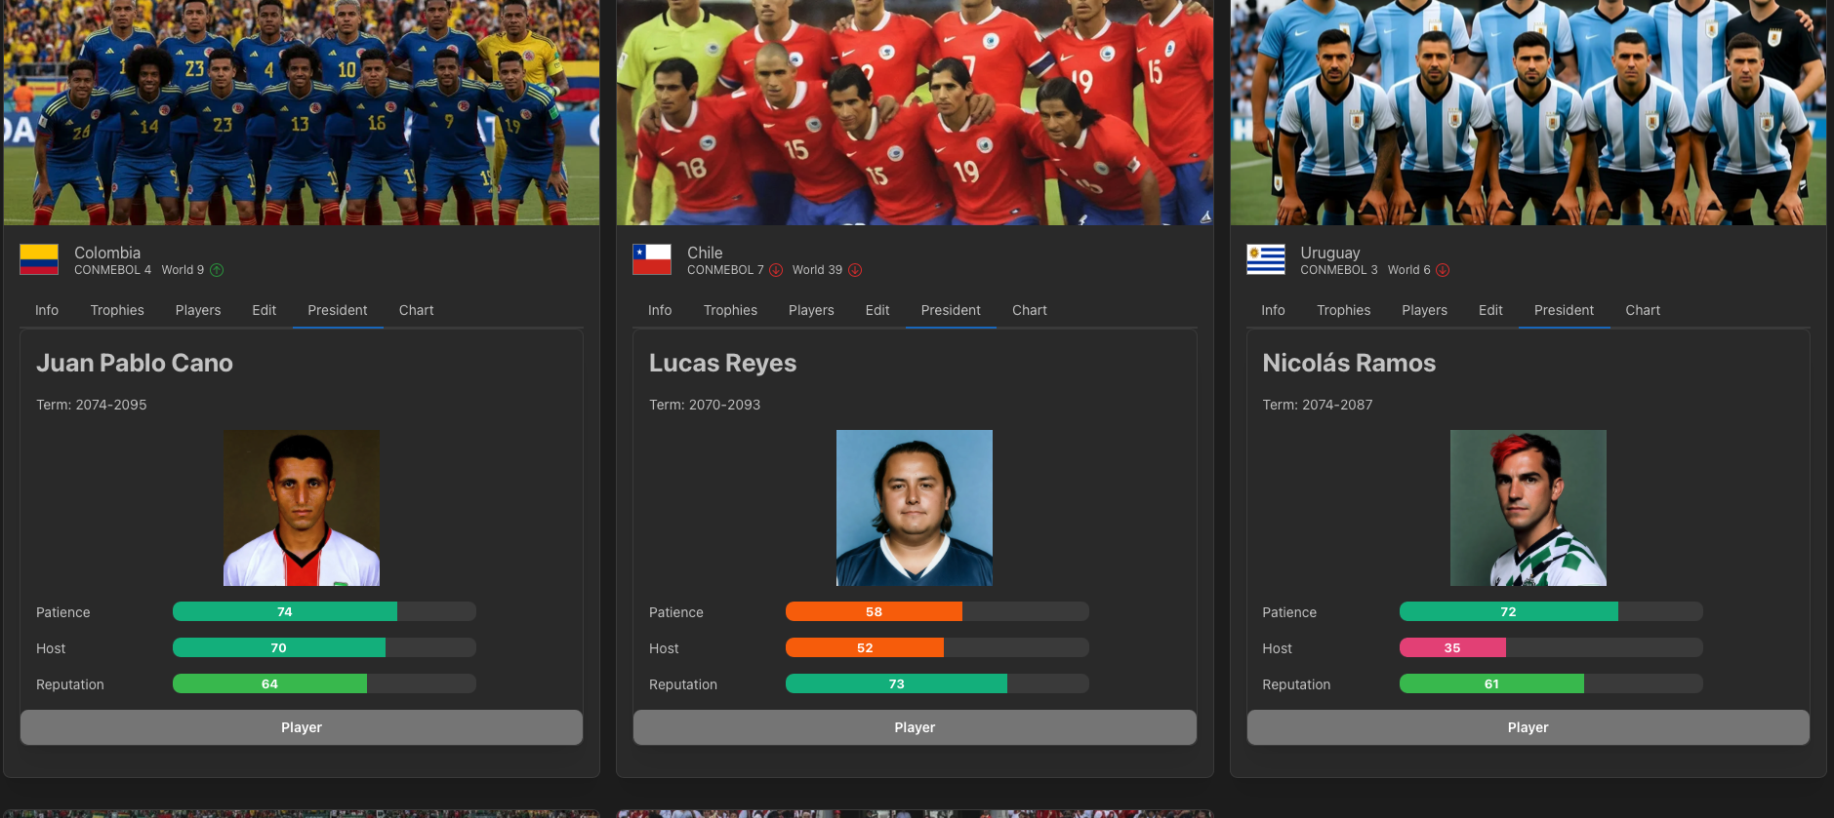The width and height of the screenshot is (1834, 818).
Task: Open Uruguay's Chart tab
Action: coord(1643,310)
